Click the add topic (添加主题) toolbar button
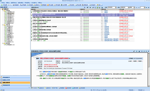Image resolution: width=150 pixels, height=91 pixels. tap(78, 5)
